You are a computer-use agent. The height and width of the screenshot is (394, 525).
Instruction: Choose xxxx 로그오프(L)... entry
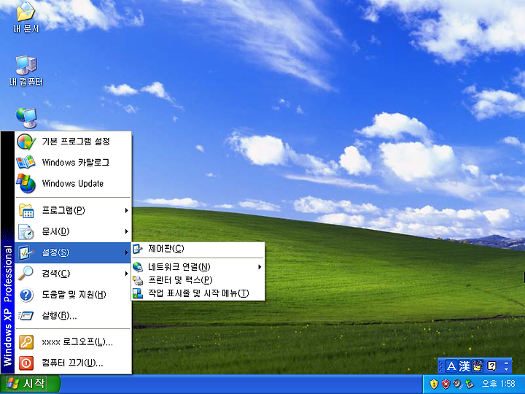coord(73,342)
